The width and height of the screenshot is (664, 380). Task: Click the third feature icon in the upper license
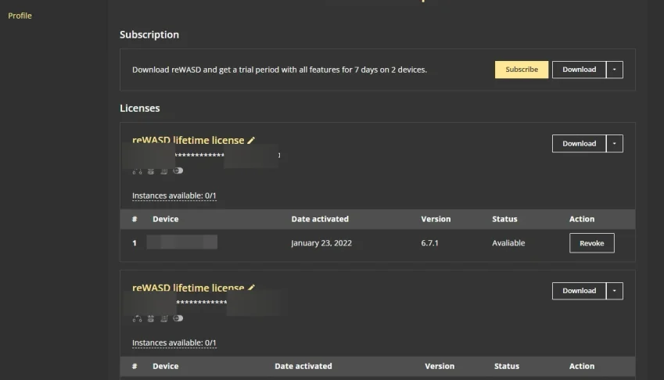164,171
